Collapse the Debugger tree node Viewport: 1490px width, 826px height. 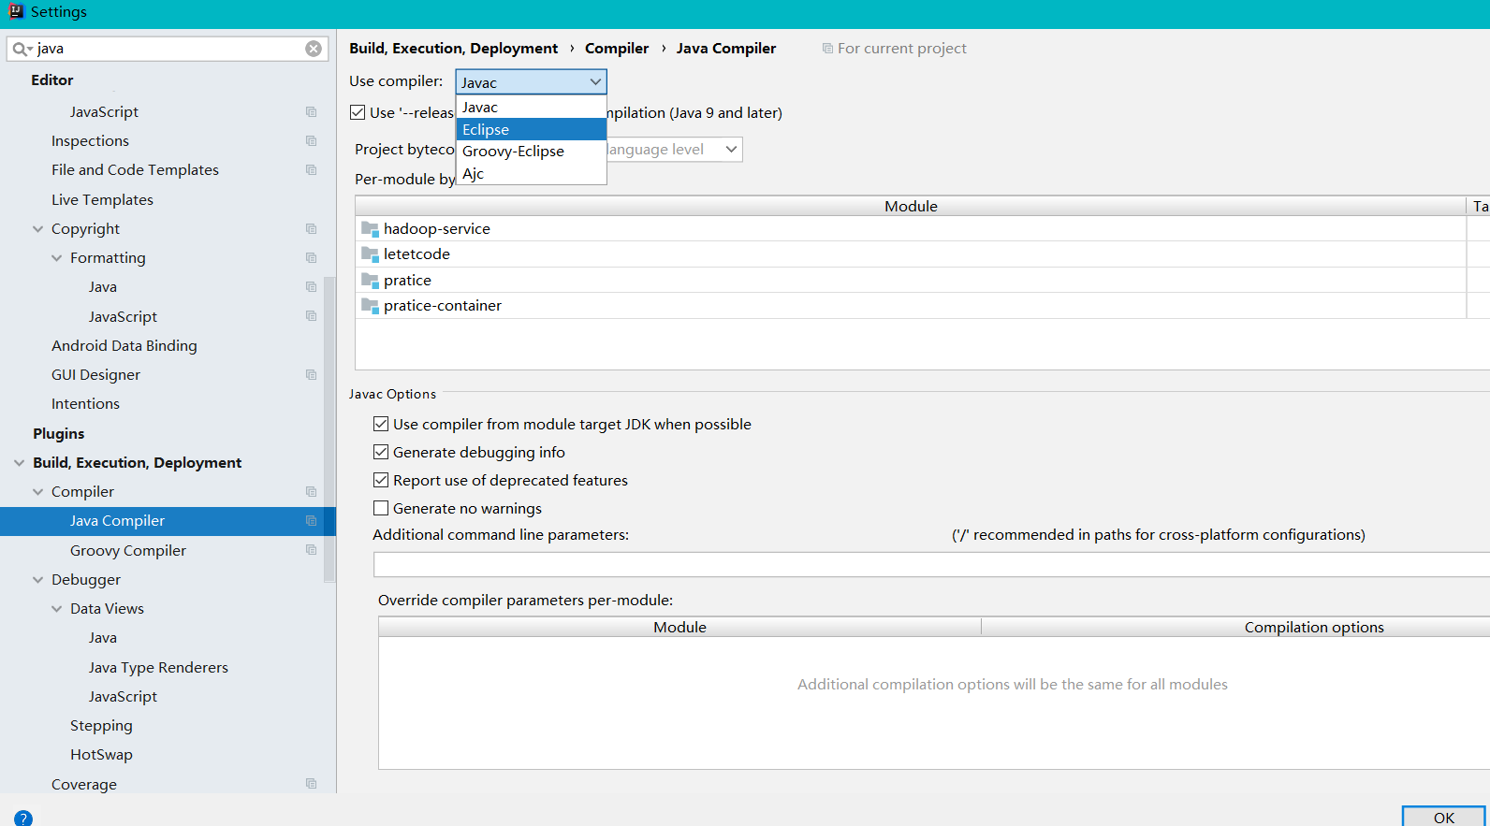pos(37,579)
